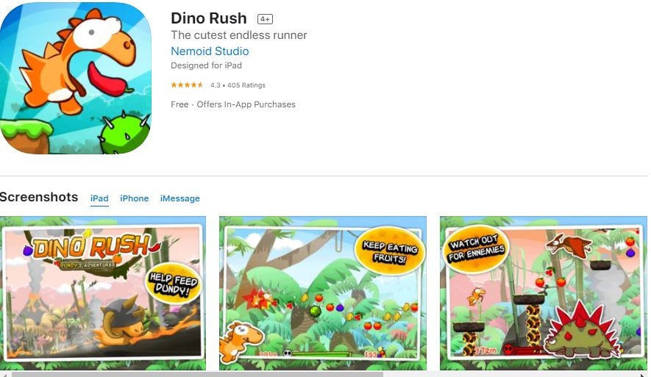Click the Watch Out For Ennemies badge
Image resolution: width=651 pixels, height=377 pixels.
[x=476, y=249]
